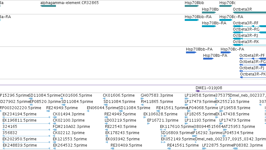Select the EN06044.5prime EST label

[103, 108]
